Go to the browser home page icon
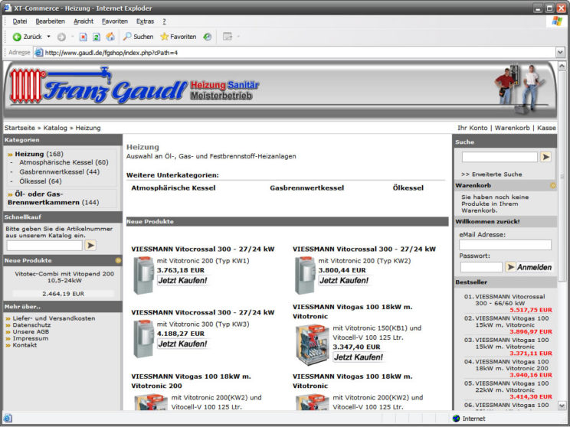 [110, 36]
